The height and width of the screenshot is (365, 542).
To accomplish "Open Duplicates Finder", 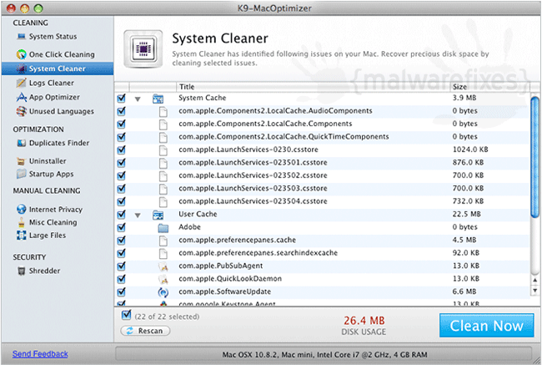I will coord(58,143).
